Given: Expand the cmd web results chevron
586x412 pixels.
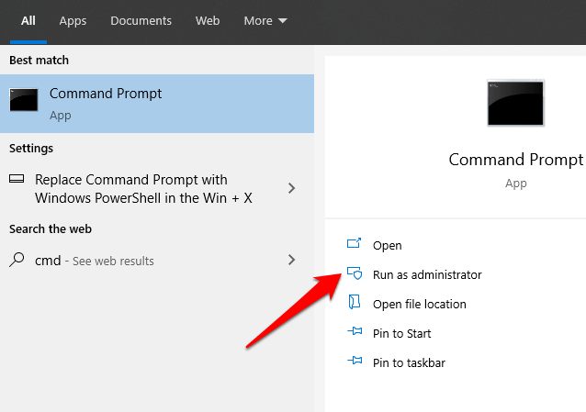Looking at the screenshot, I should click(x=292, y=260).
